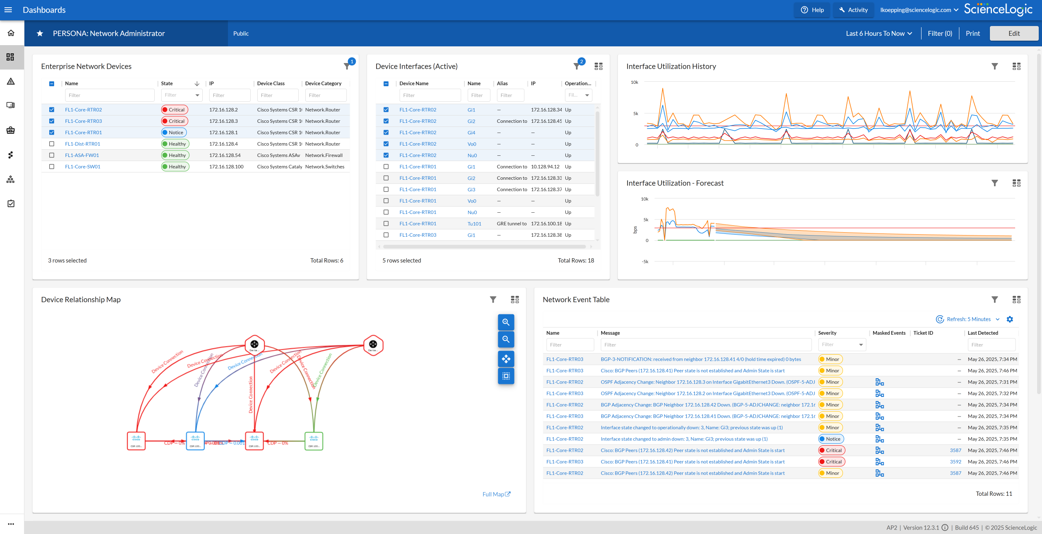Open the Full Map link
This screenshot has width=1042, height=534.
[x=496, y=494]
